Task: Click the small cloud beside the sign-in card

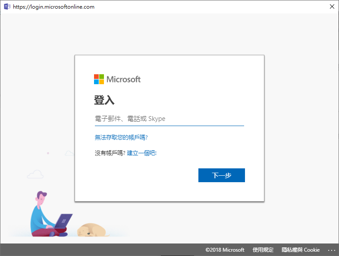Action: (x=69, y=153)
